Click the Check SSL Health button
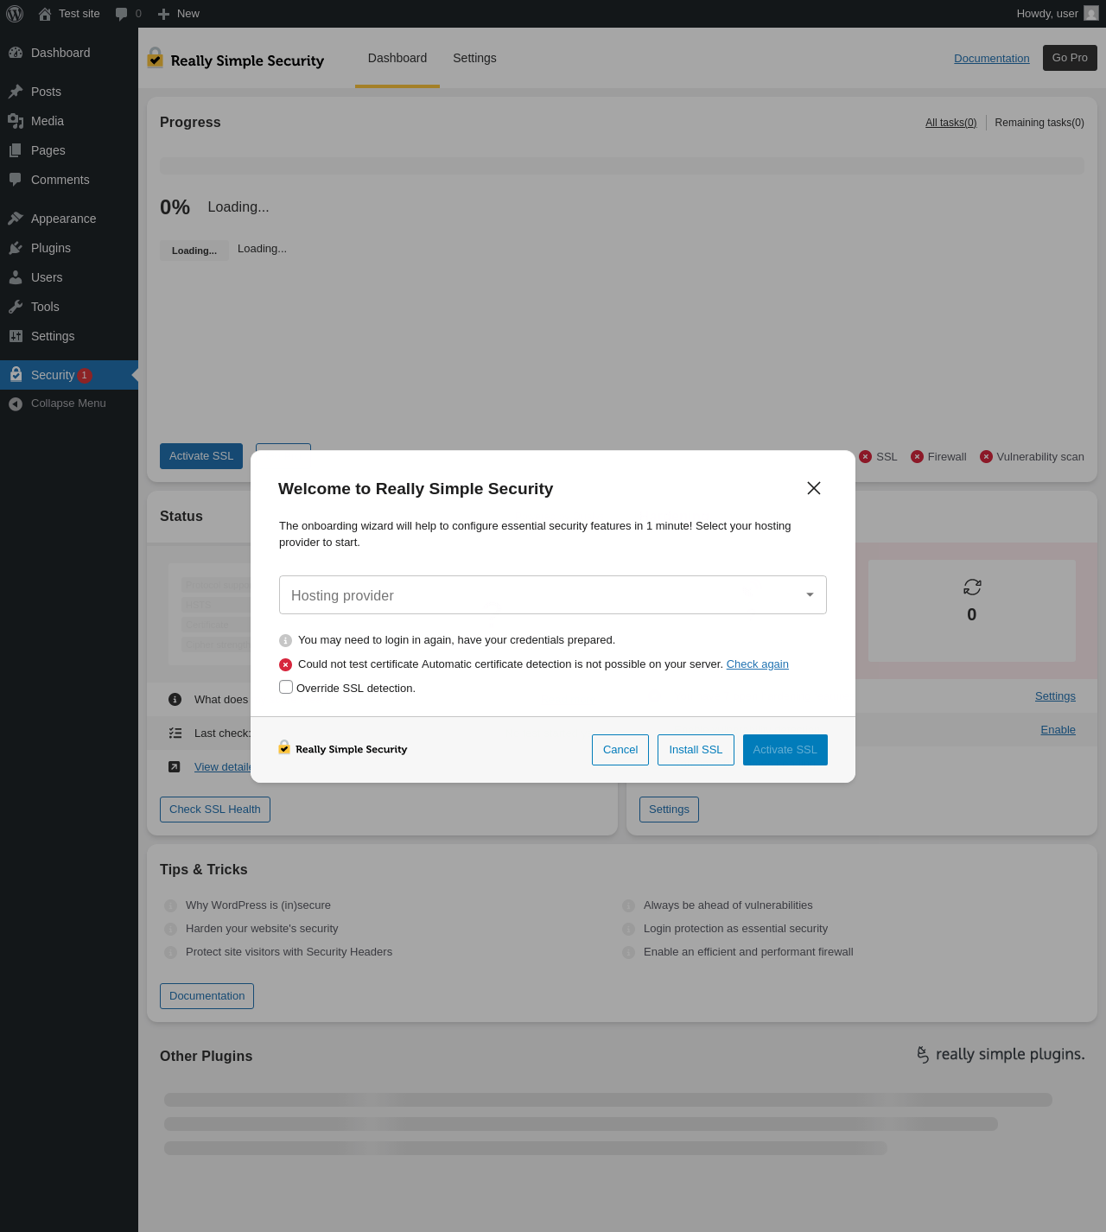 215,810
